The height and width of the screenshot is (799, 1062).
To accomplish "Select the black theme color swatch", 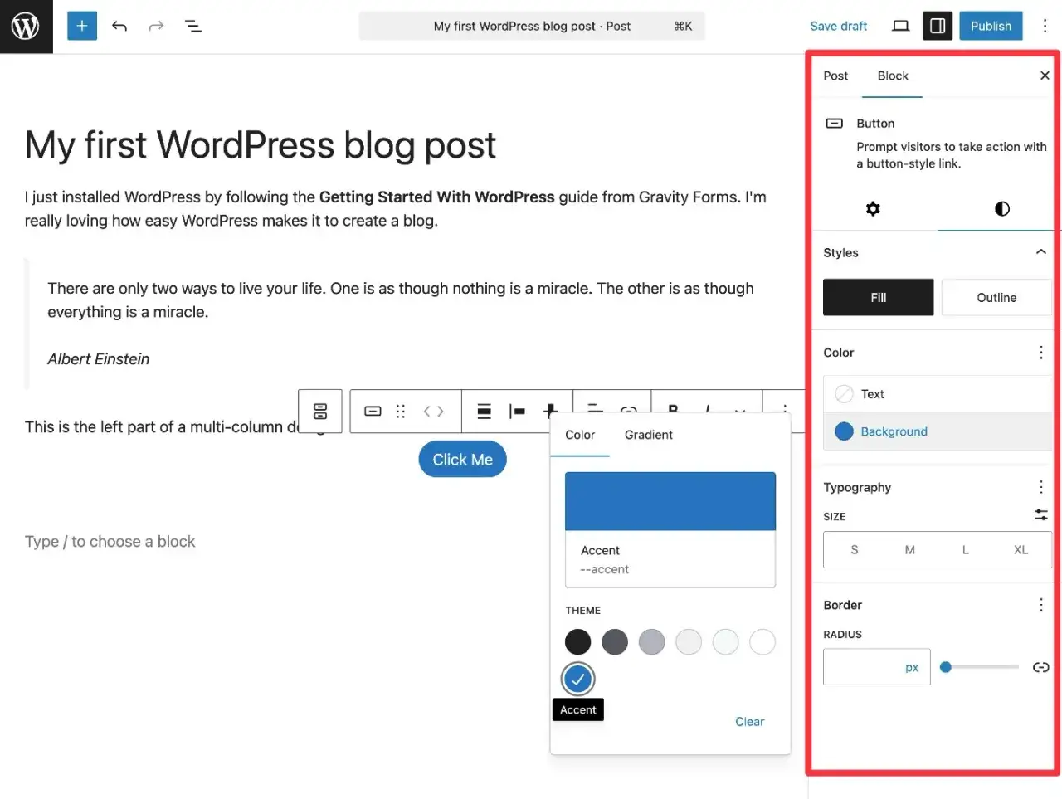I will [577, 641].
